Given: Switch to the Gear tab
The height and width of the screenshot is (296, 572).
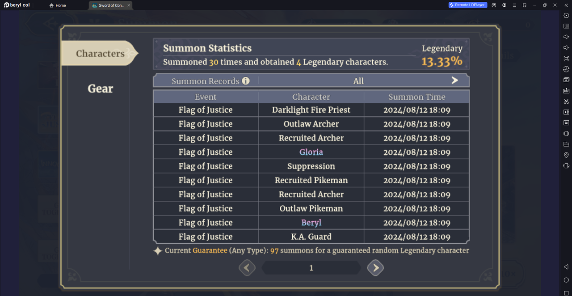Looking at the screenshot, I should (100, 89).
